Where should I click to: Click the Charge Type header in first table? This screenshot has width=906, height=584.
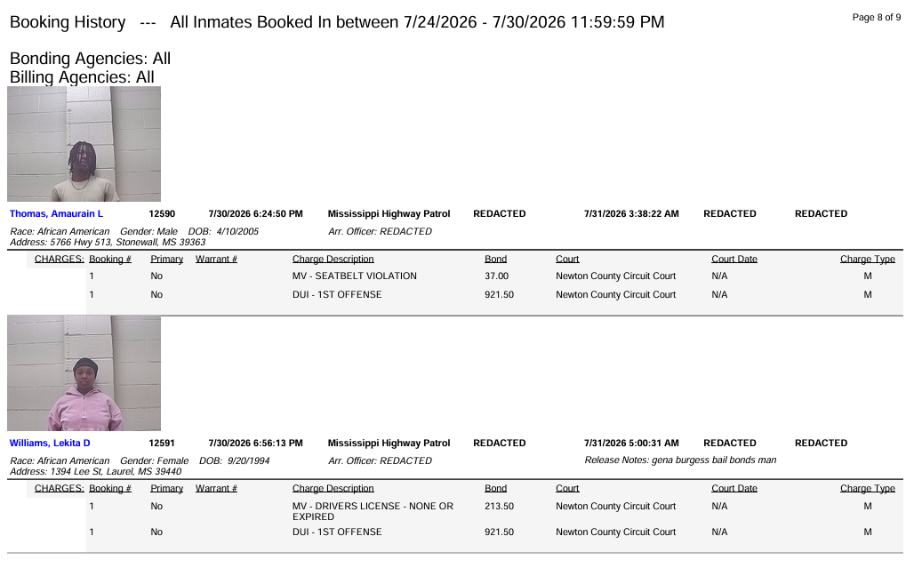[x=867, y=259]
